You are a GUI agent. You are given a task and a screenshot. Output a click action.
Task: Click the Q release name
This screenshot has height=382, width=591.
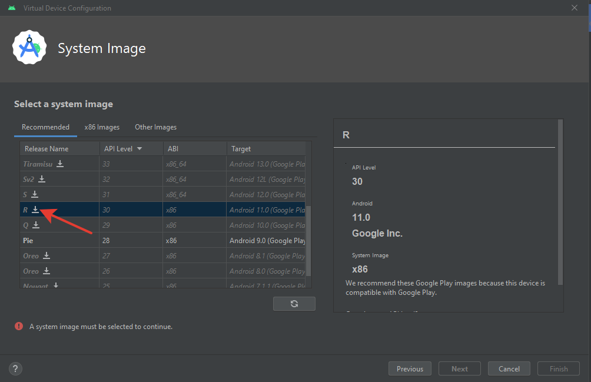[26, 225]
